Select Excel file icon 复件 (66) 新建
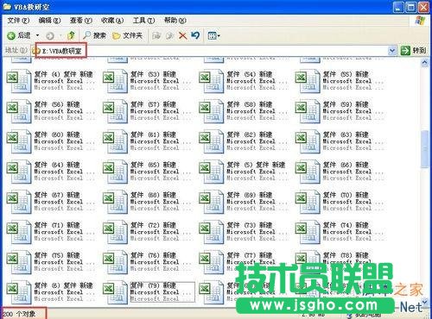This screenshot has width=432, height=319. 308,172
